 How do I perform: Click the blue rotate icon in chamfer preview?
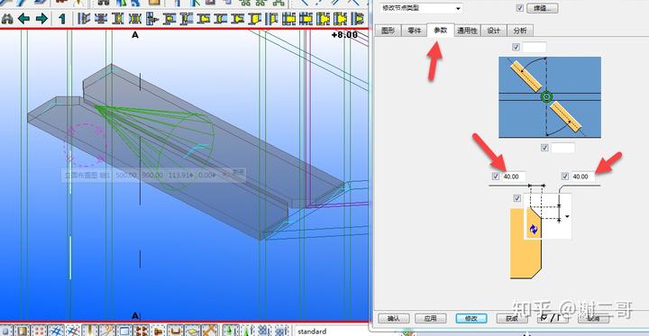point(533,229)
